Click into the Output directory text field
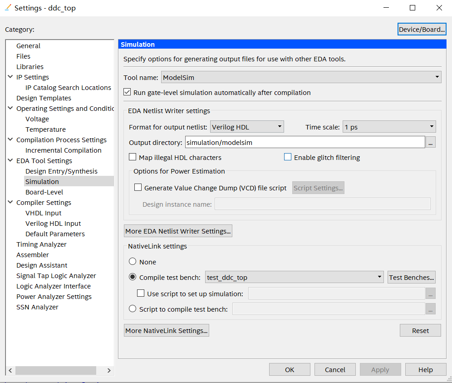Viewport: 452px width, 383px height. 305,143
